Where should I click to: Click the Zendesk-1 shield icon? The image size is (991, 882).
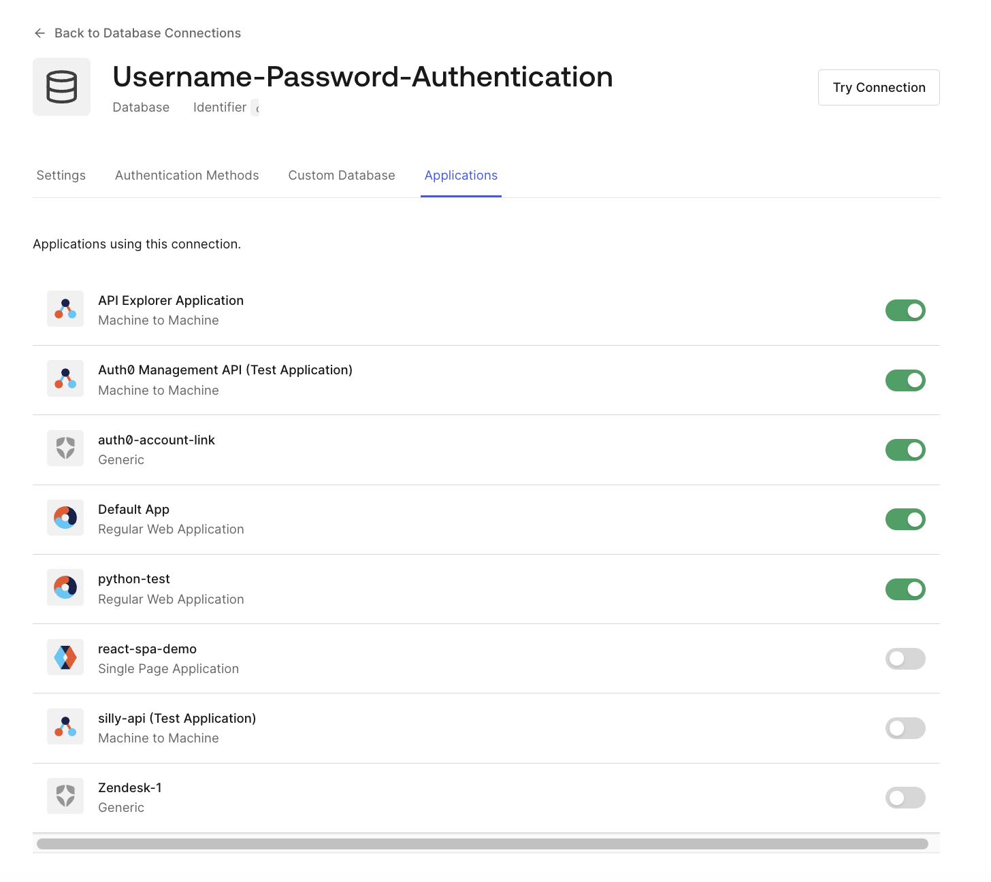[65, 796]
